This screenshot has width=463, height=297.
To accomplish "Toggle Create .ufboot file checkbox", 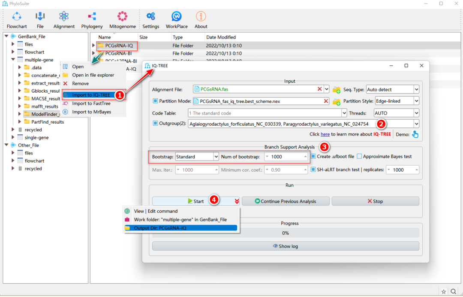I will tap(313, 156).
